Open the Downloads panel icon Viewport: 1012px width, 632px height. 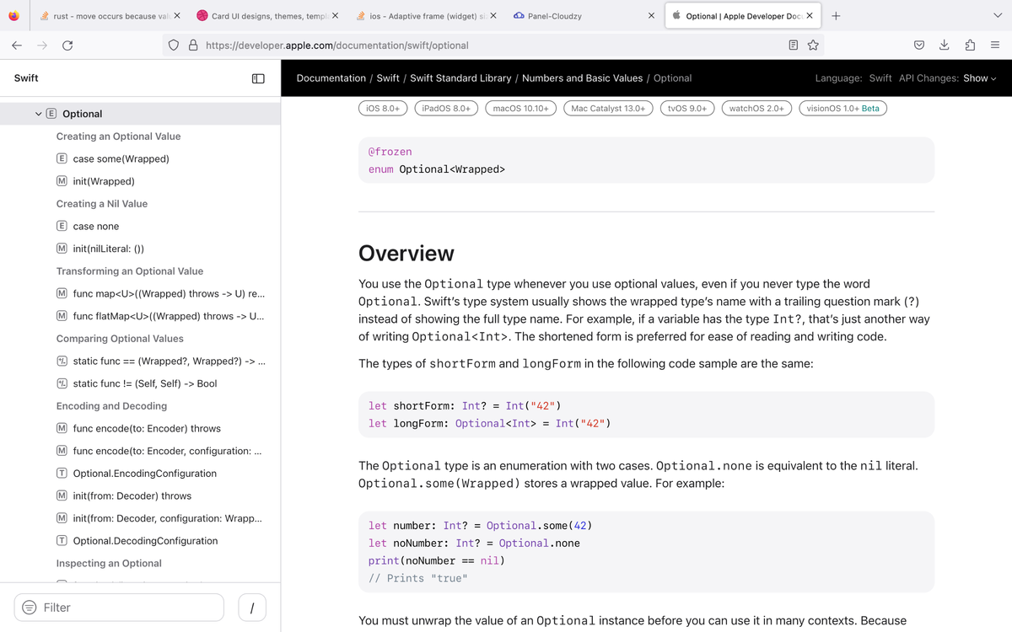click(x=944, y=45)
